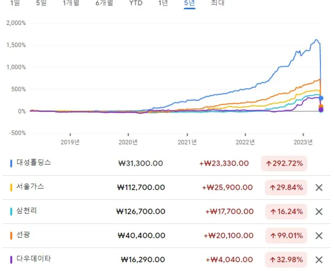334x271 pixels.
Task: Click the ₩16,290.00 price value
Action: click(x=143, y=260)
